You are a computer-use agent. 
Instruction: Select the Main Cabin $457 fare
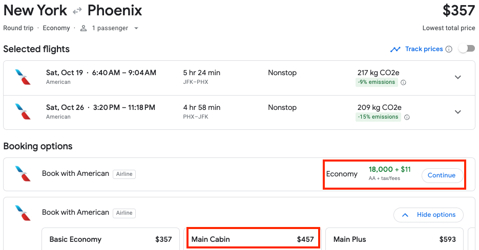coord(253,239)
